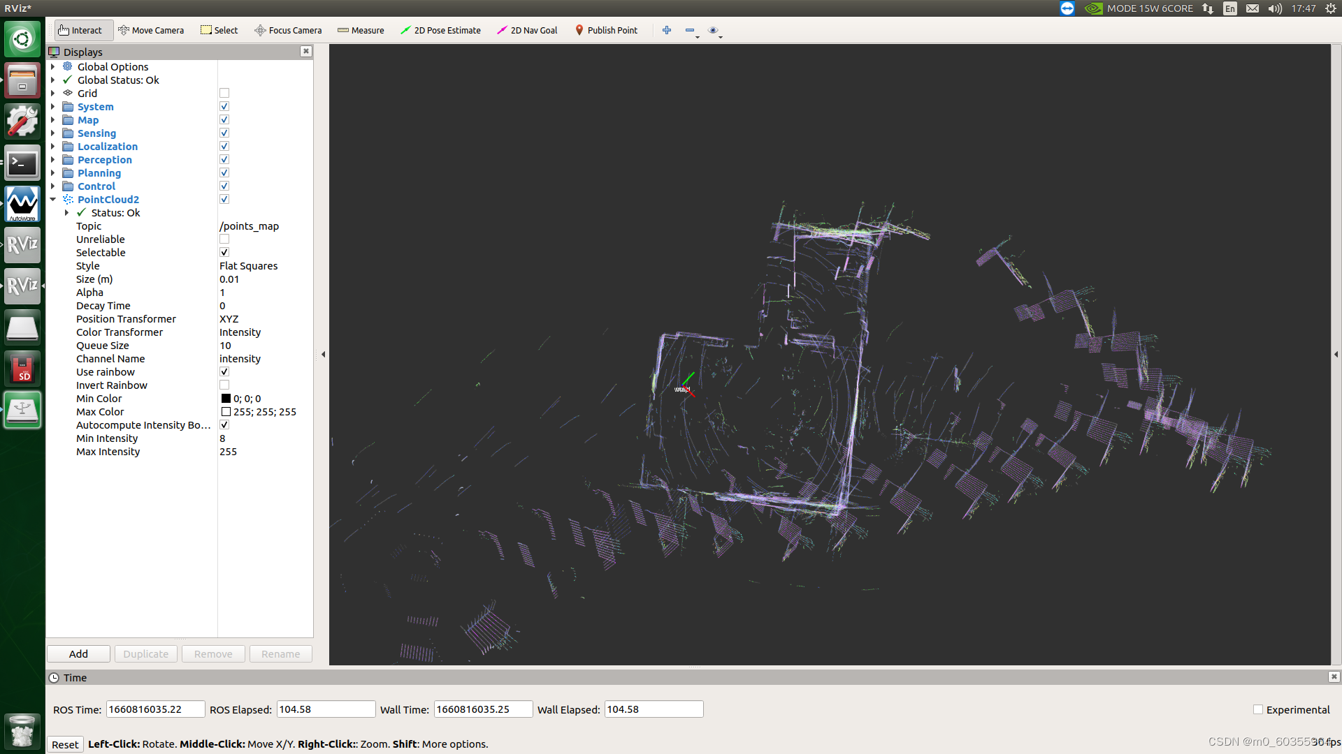Check Invert Rainbow option
The height and width of the screenshot is (754, 1342).
[224, 385]
